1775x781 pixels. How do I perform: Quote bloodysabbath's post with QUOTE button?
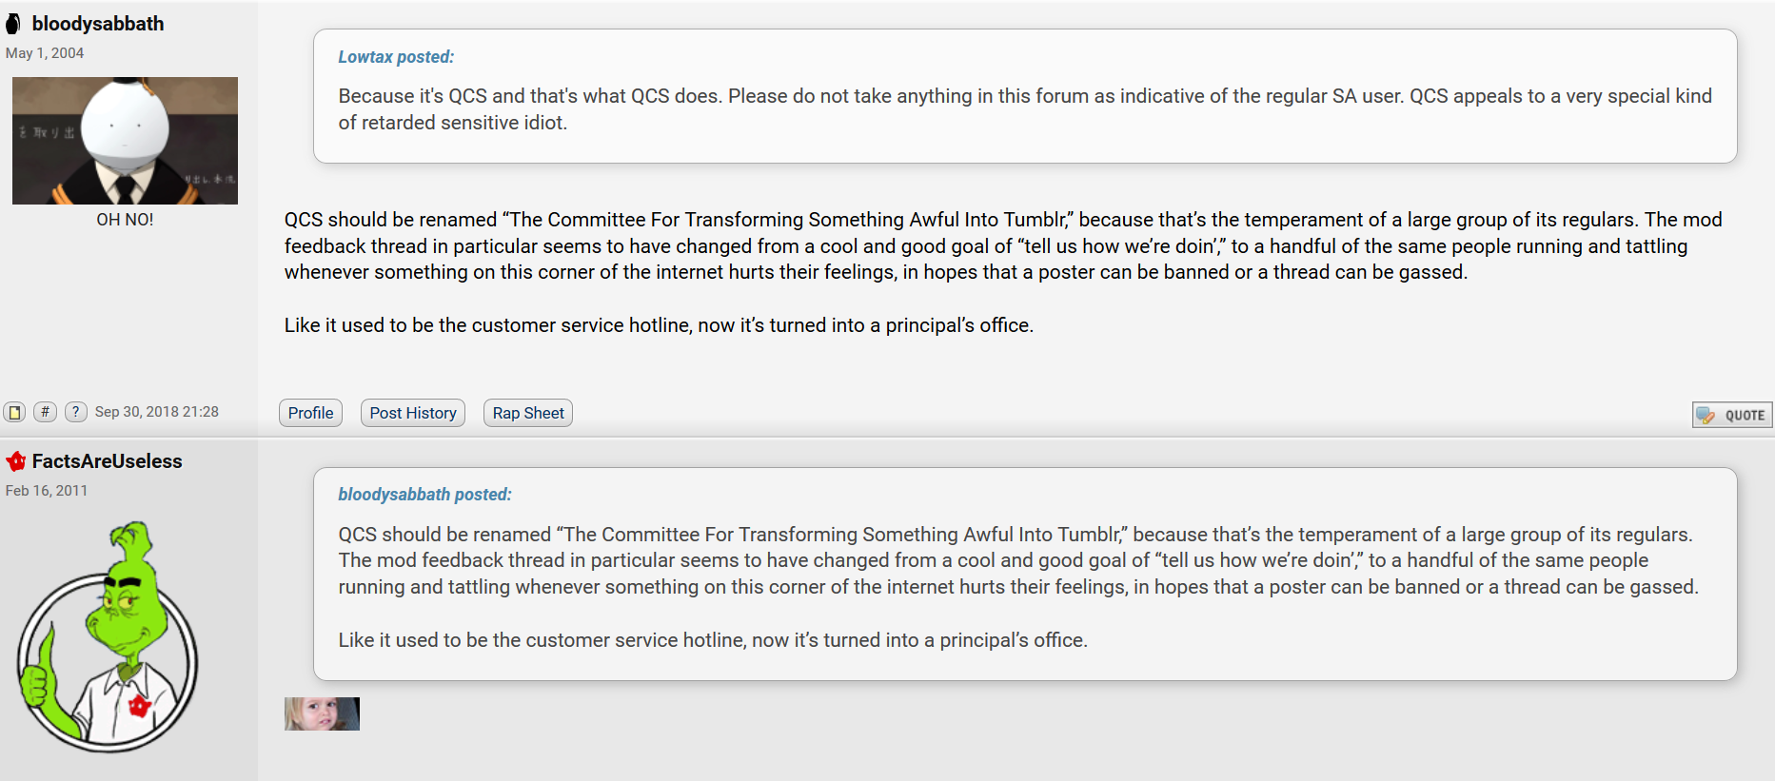point(1732,415)
